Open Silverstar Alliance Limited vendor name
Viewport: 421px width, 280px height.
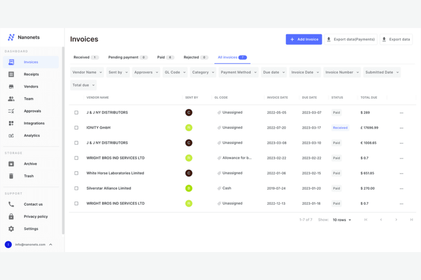(x=109, y=188)
